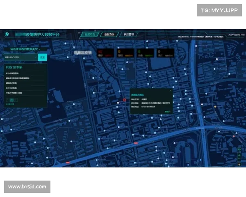Viewport: 246px width, 197px height.
Task: Click the compass icon below the zoom controls
Action: 239,165
